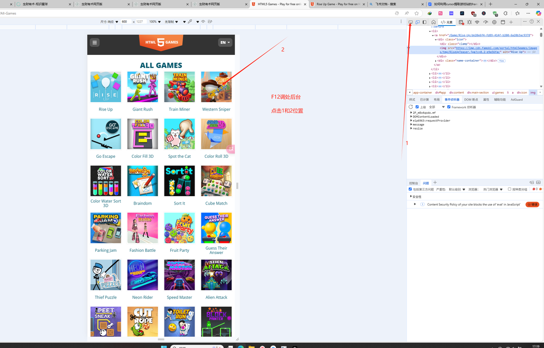The height and width of the screenshot is (348, 544).
Task: Toggle the device emulation toolbar icon
Action: click(417, 22)
